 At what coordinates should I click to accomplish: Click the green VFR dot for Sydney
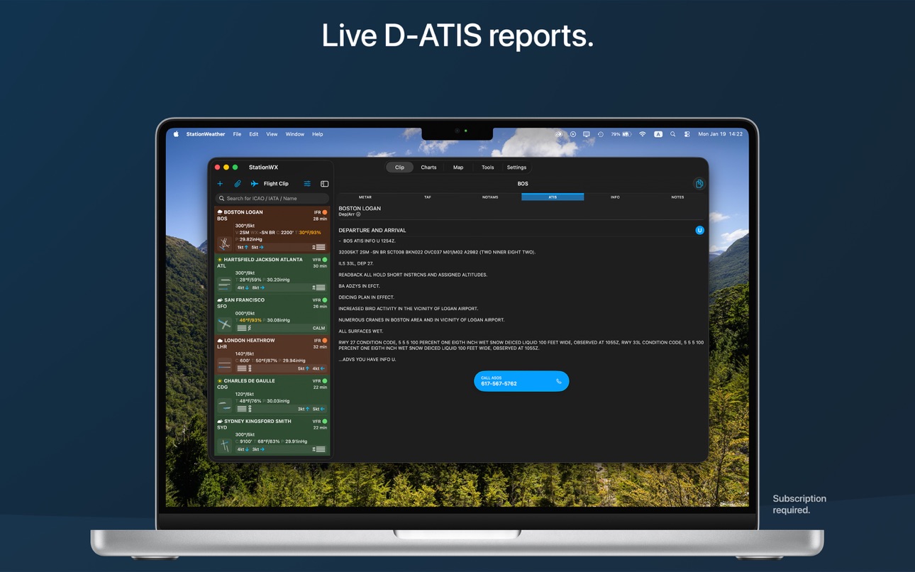click(x=325, y=422)
